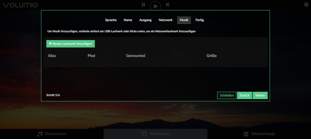Screen dimensions: 311x139
Task: Open the settings gear icon
Action: (x=306, y=5)
